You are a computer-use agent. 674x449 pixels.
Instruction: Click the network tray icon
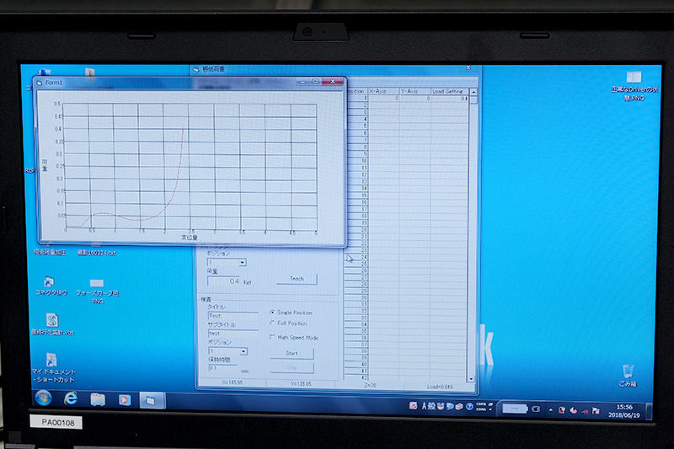click(x=585, y=411)
